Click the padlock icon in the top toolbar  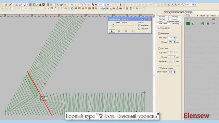click(x=121, y=4)
